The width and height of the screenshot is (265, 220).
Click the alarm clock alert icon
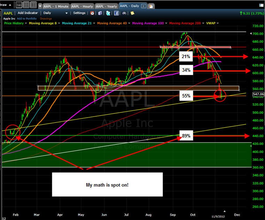point(92,13)
